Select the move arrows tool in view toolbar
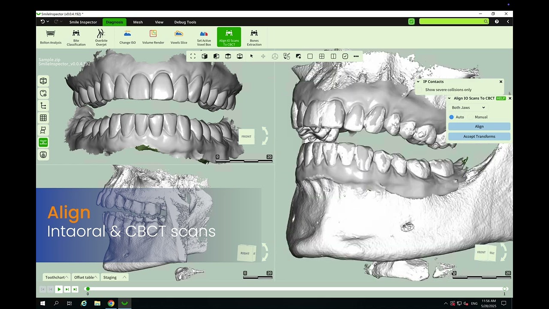The width and height of the screenshot is (549, 309). pos(263,56)
